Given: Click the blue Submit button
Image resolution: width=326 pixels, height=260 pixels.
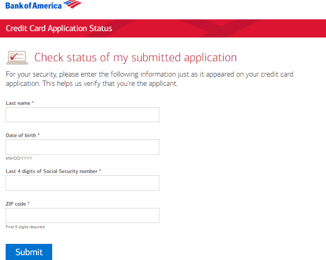Looking at the screenshot, I should (x=29, y=252).
